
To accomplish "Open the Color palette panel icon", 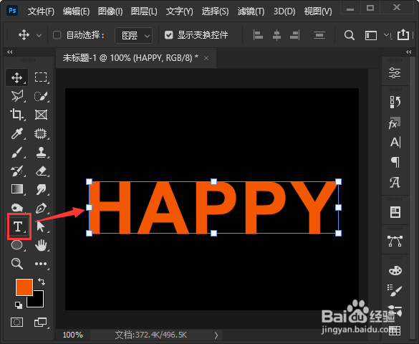I will click(395, 270).
